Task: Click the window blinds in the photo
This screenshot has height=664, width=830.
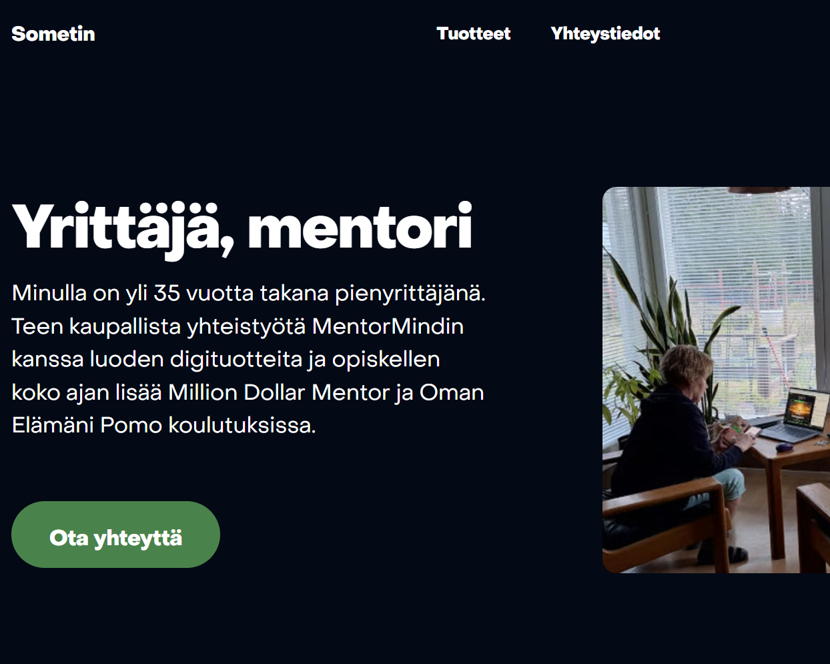Action: pos(734,267)
